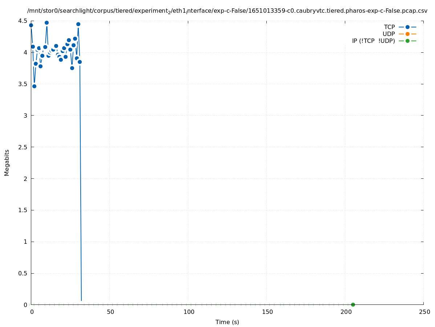Click the 'Time (s)' x-axis label
435x327 pixels.
click(227, 322)
